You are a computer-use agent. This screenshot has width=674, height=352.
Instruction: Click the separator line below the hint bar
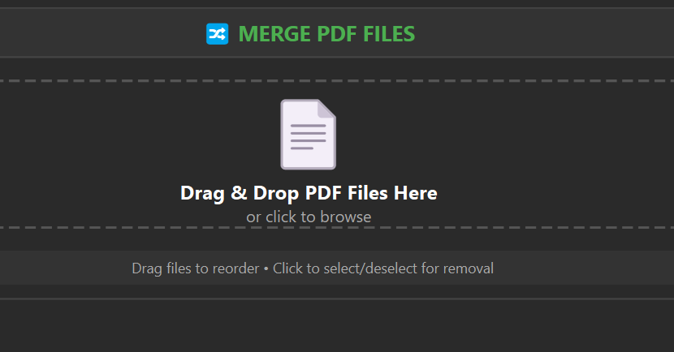click(337, 298)
